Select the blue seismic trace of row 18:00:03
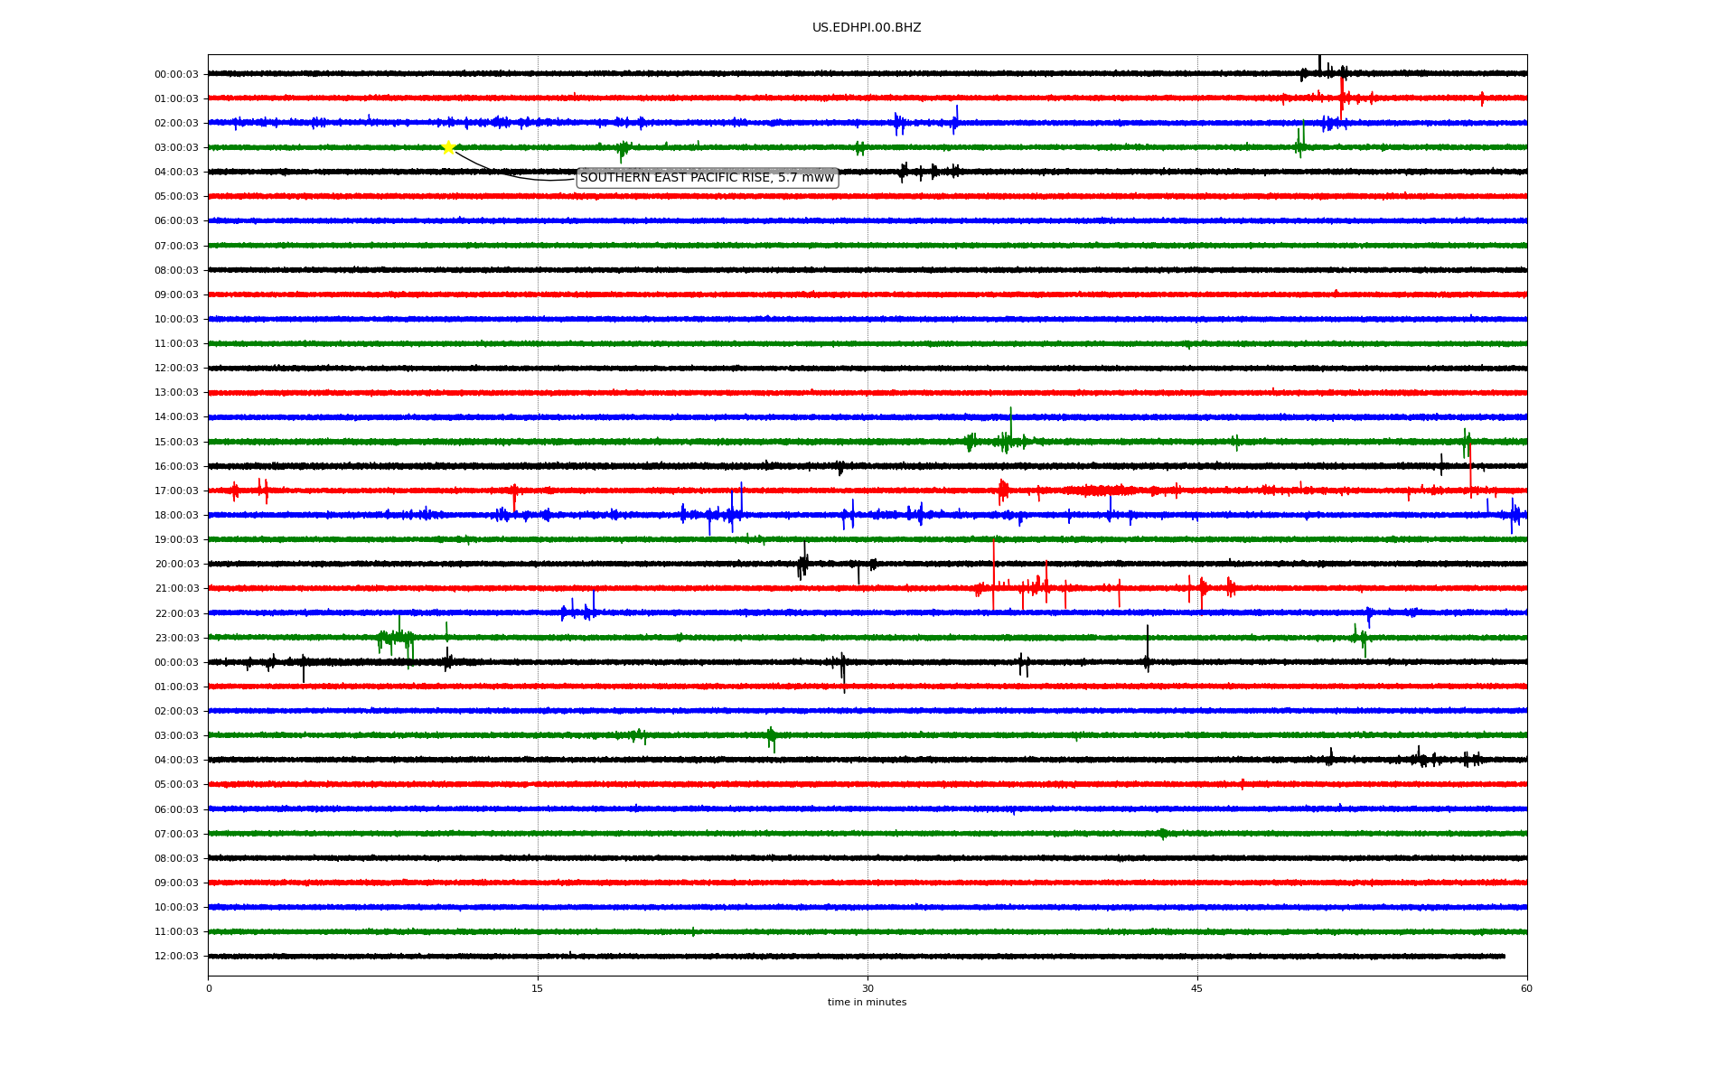 pos(867,515)
